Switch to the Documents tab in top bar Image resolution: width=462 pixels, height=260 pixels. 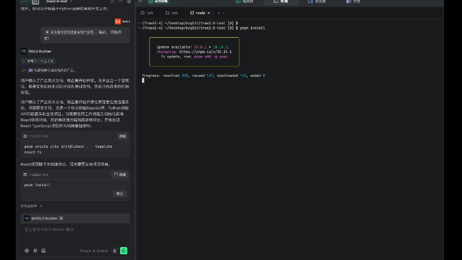coord(353,2)
